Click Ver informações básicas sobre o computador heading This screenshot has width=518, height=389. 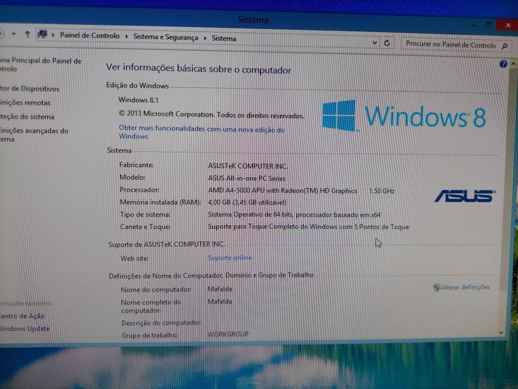click(x=199, y=69)
